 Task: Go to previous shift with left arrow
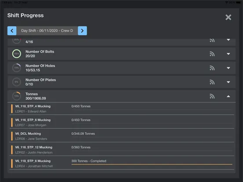pyautogui.click(x=12, y=31)
